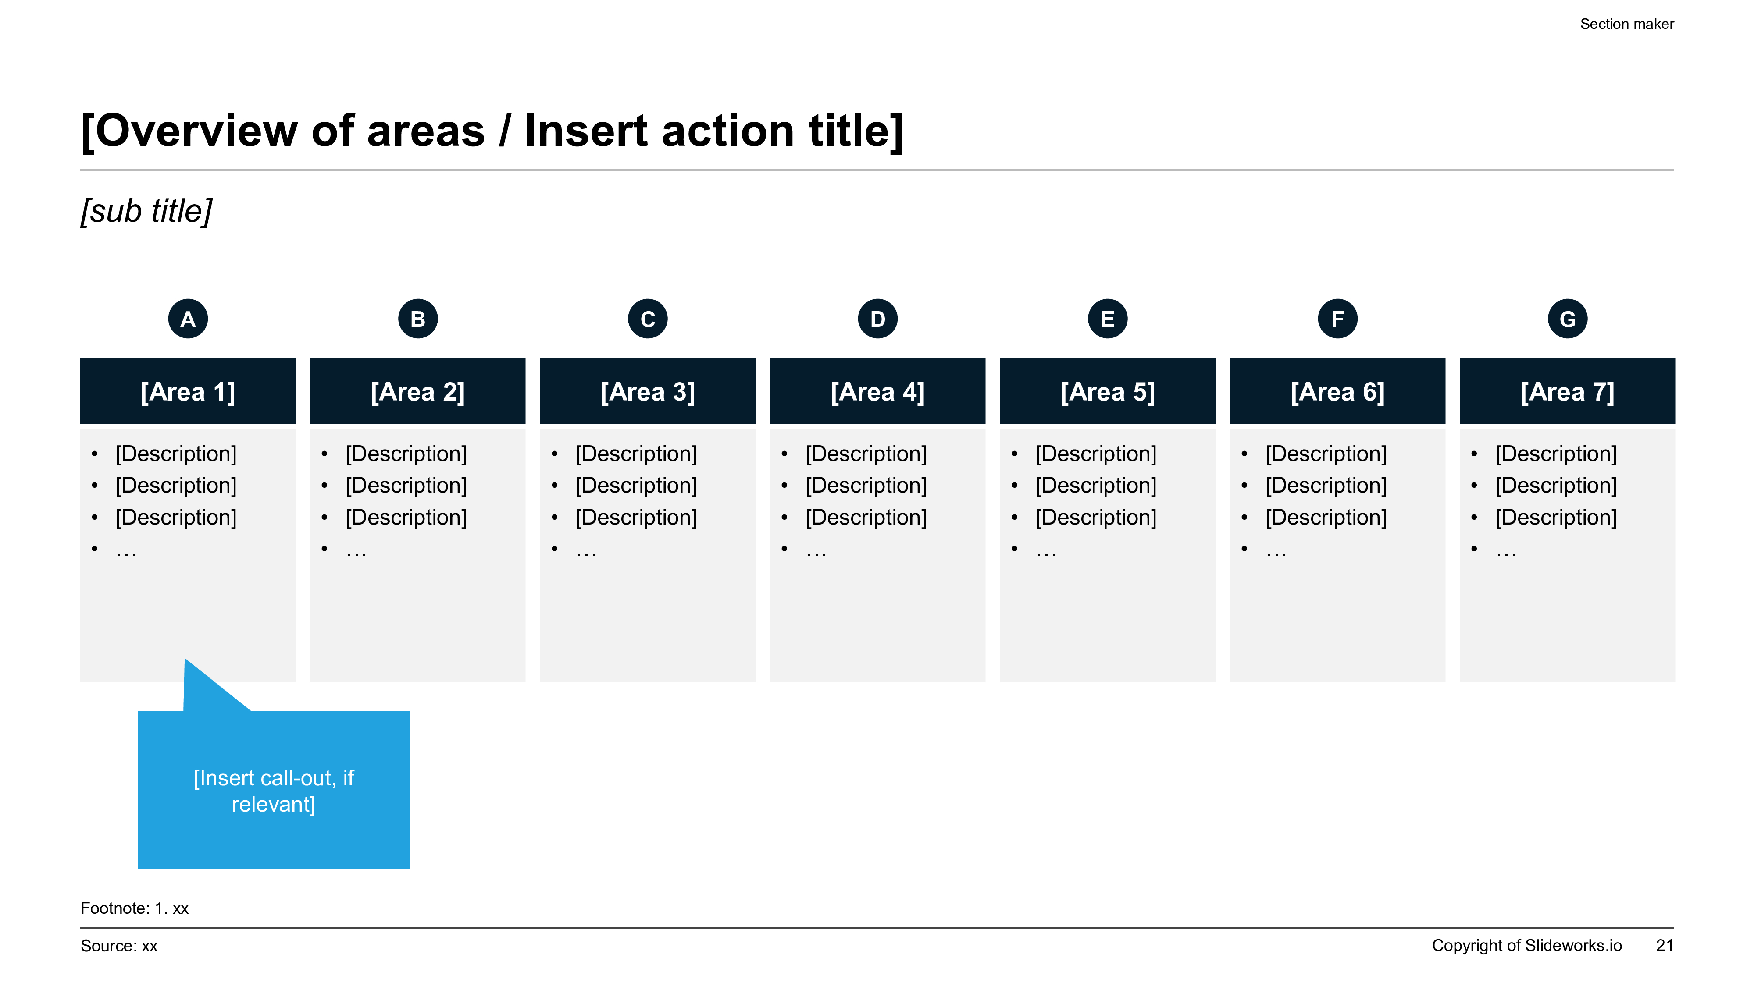Click the blue call-out box
1754x986 pixels.
(274, 790)
